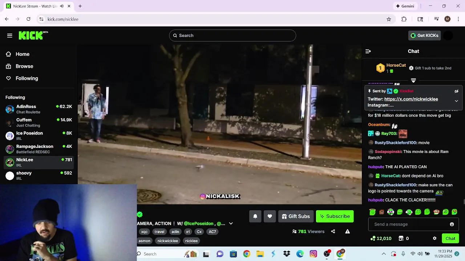Viewport: 465px width, 261px height.
Task: Click the green Chat send button
Action: pos(450,239)
